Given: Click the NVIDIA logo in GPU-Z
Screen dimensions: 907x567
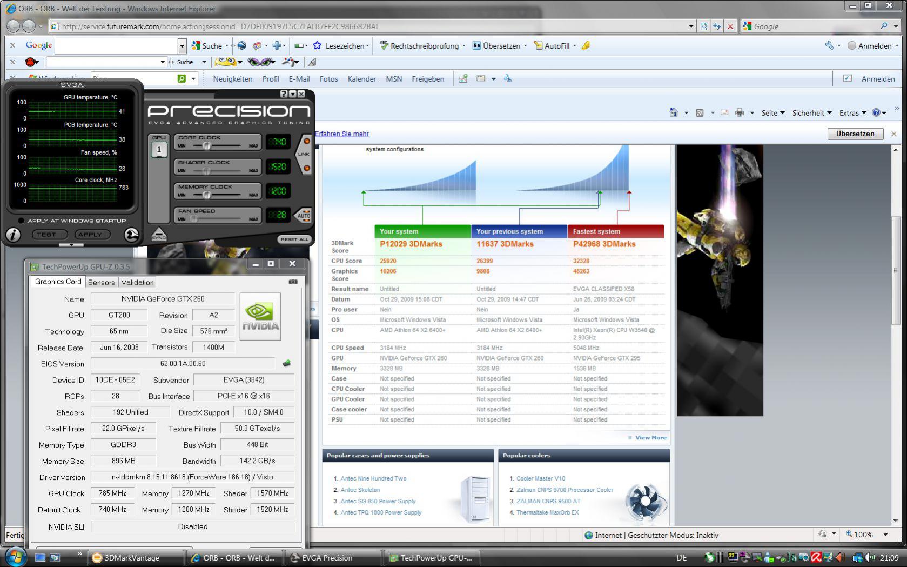Looking at the screenshot, I should [260, 317].
